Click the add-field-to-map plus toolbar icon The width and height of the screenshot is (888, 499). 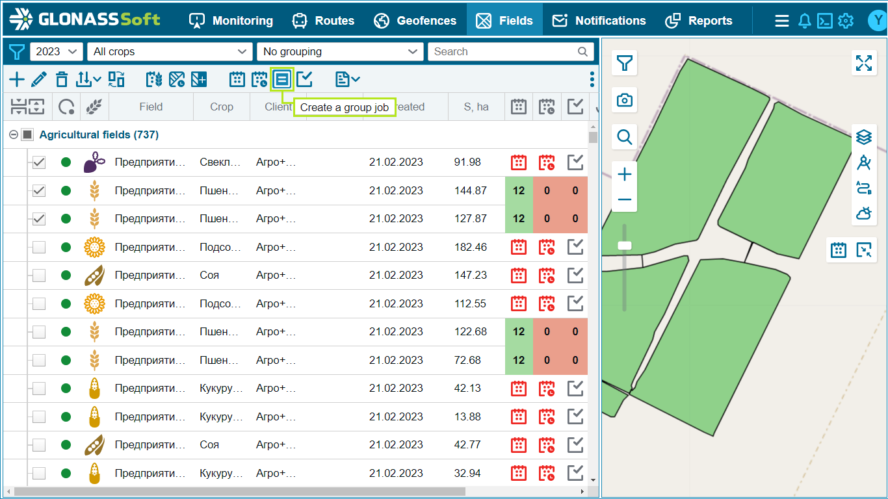coord(198,79)
